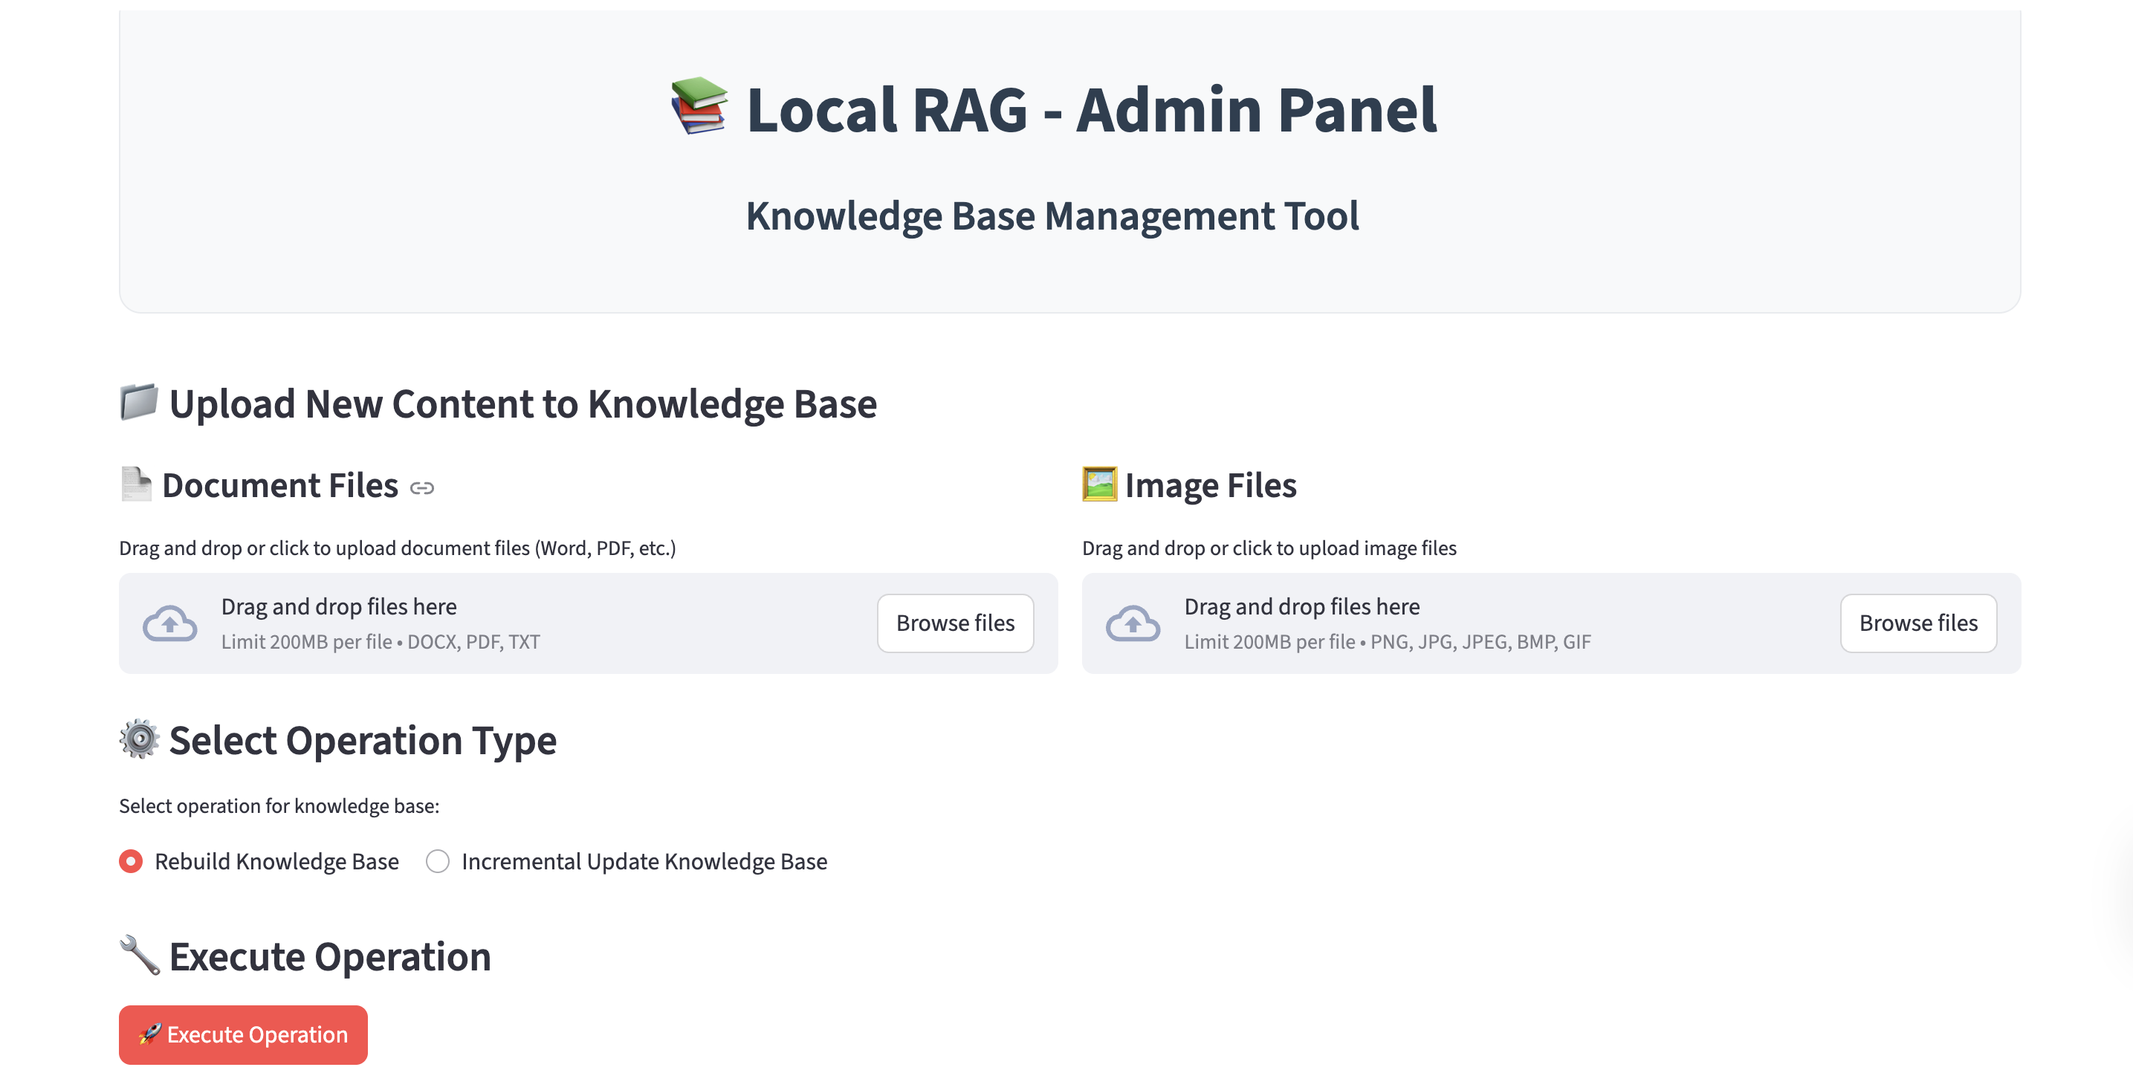Select Incremental Update Knowledge Base radio option
The image size is (2133, 1070).
(437, 861)
